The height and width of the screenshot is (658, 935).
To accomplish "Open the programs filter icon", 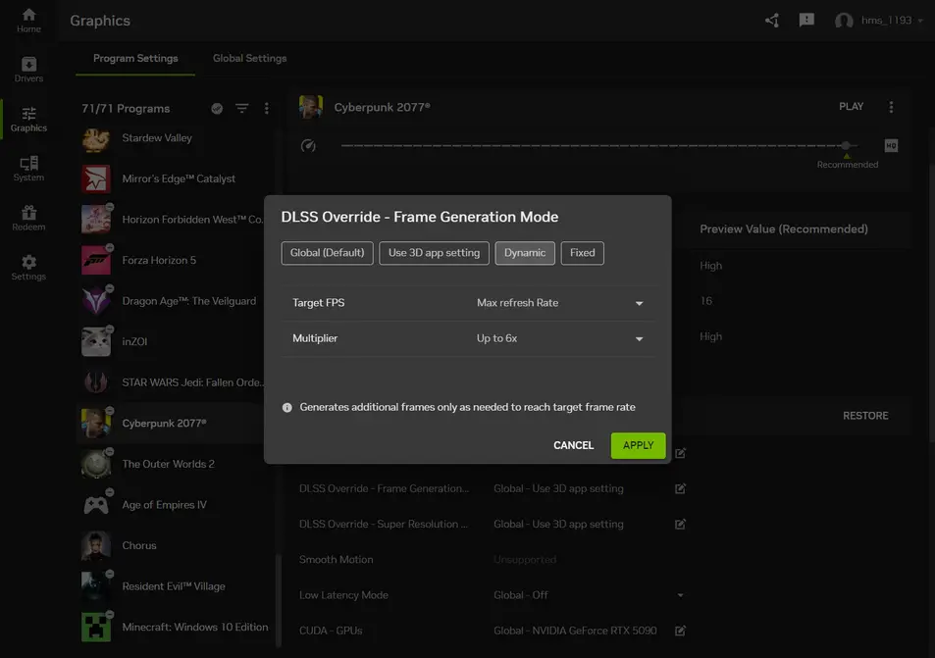I will (x=241, y=109).
